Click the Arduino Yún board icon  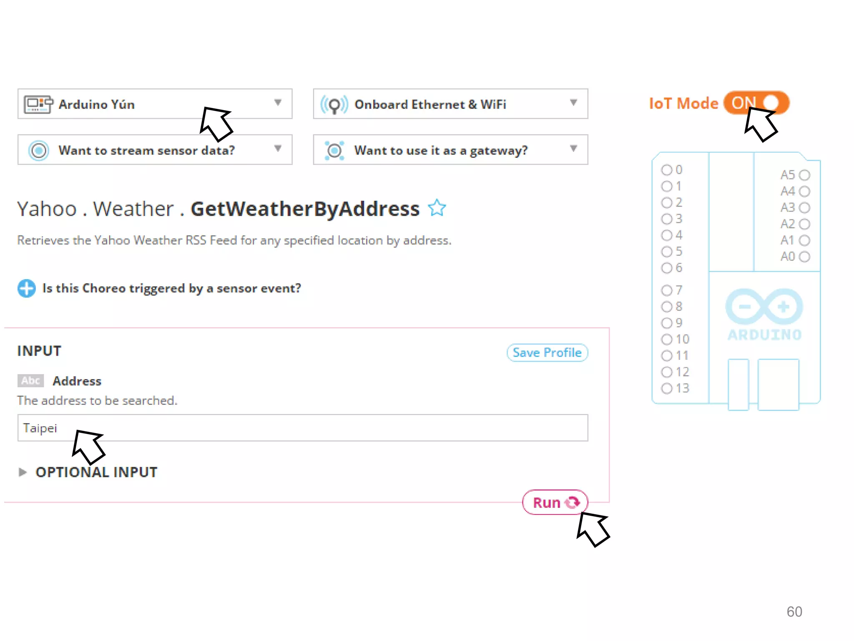38,104
